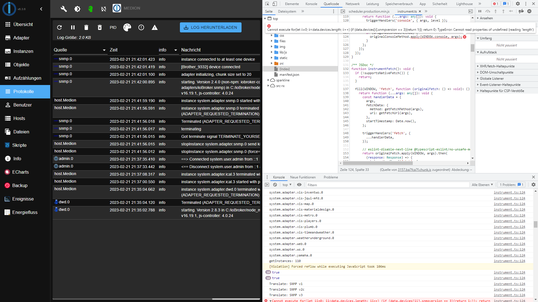This screenshot has height=302, width=538.
Task: Switch to the Probleme drawer tab
Action: coord(331,177)
